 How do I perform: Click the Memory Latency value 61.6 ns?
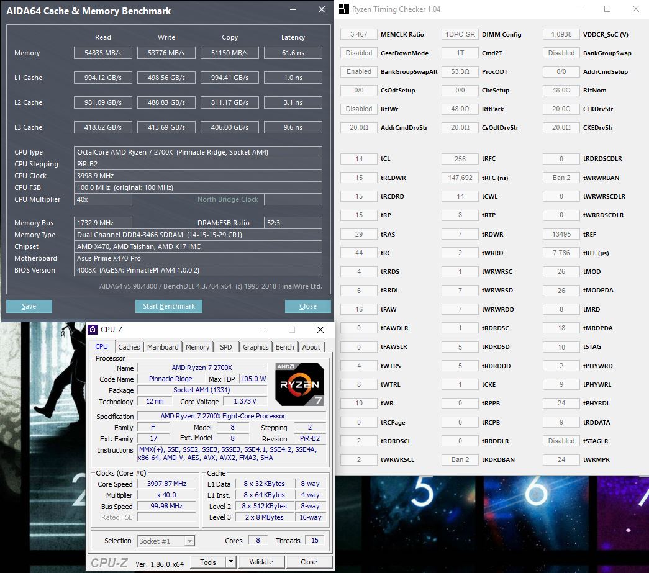[293, 53]
